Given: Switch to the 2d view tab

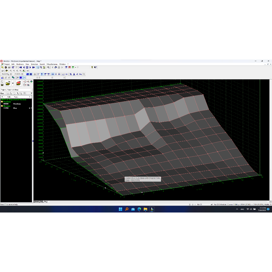Looking at the screenshot, I should tap(41, 202).
